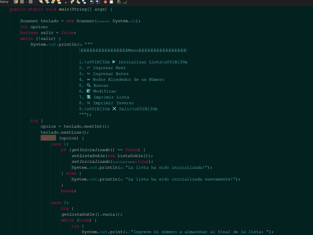Jump to last edit position using toolbar icon

coord(16,3)
